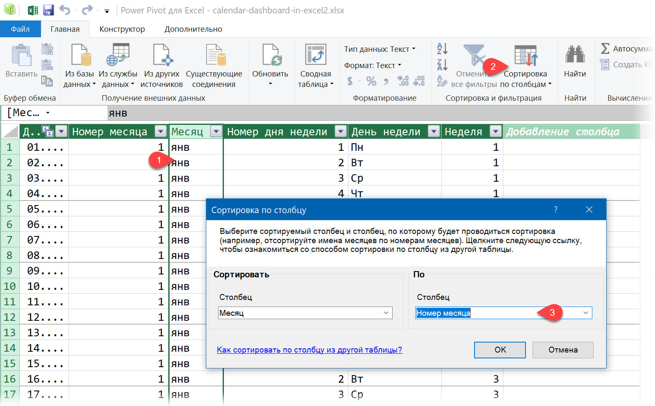
Task: Click Отмена in sort dialog
Action: (x=563, y=350)
